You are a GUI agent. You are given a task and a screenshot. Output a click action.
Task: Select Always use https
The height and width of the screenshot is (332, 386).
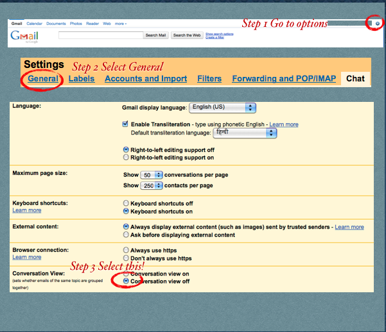[126, 250]
